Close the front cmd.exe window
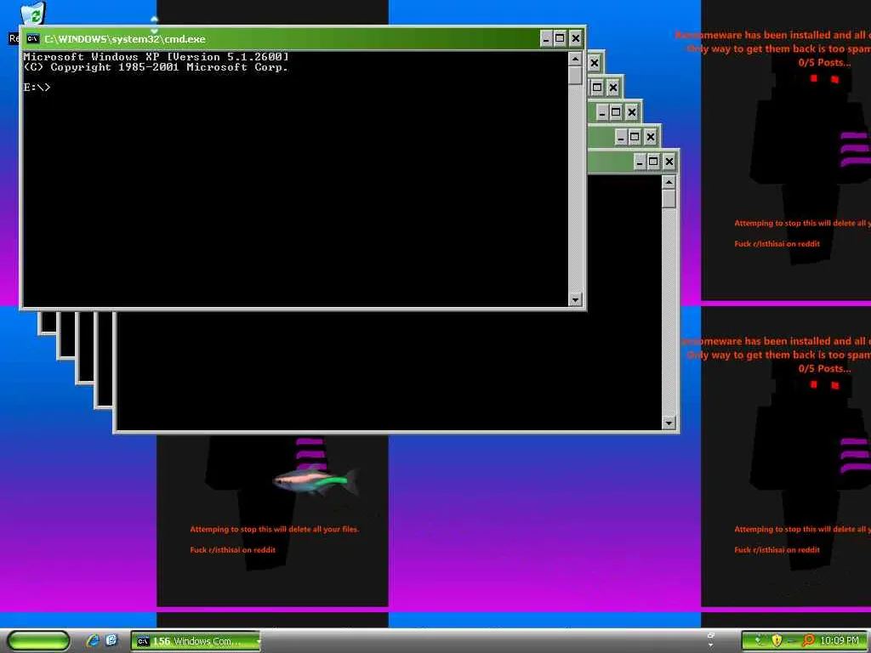The width and height of the screenshot is (871, 653). click(576, 38)
